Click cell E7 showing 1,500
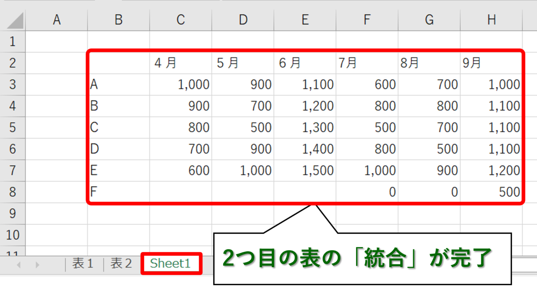This screenshot has height=287, width=537. pos(305,171)
